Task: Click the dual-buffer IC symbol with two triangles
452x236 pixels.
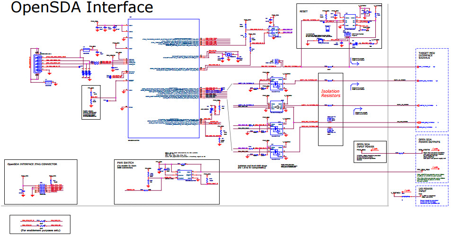Action: click(x=273, y=31)
